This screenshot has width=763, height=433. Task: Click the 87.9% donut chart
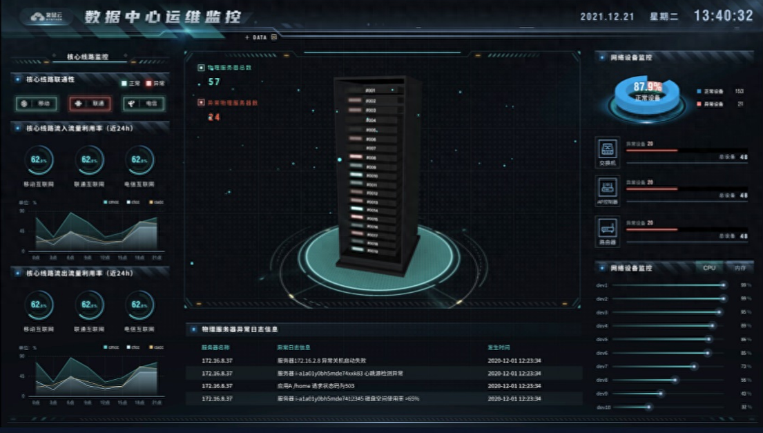(x=647, y=95)
